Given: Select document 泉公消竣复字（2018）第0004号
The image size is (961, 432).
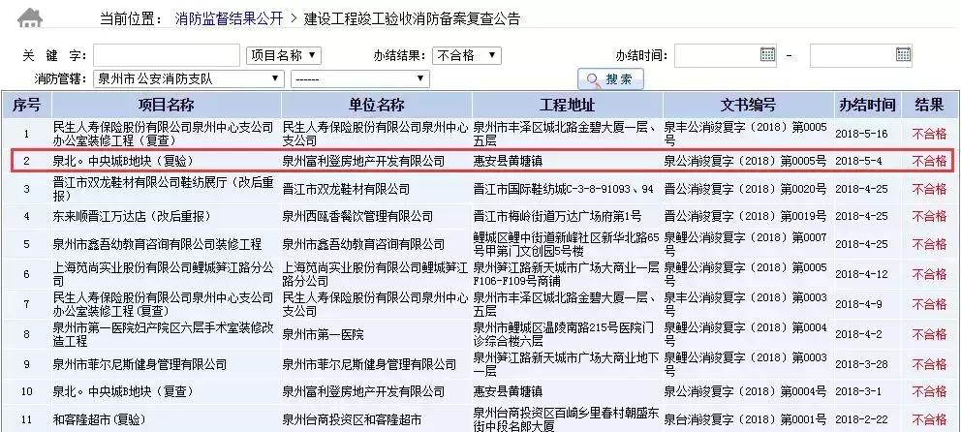Looking at the screenshot, I should coord(745,391).
